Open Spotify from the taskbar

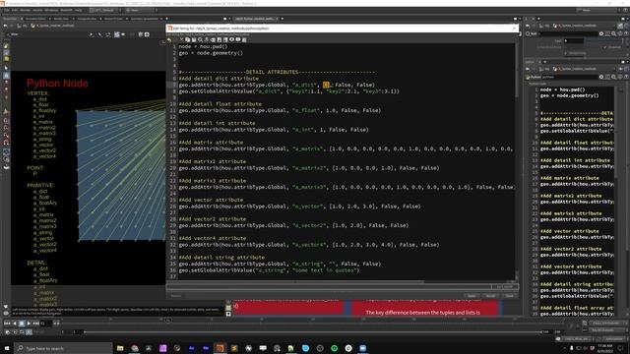click(335, 348)
